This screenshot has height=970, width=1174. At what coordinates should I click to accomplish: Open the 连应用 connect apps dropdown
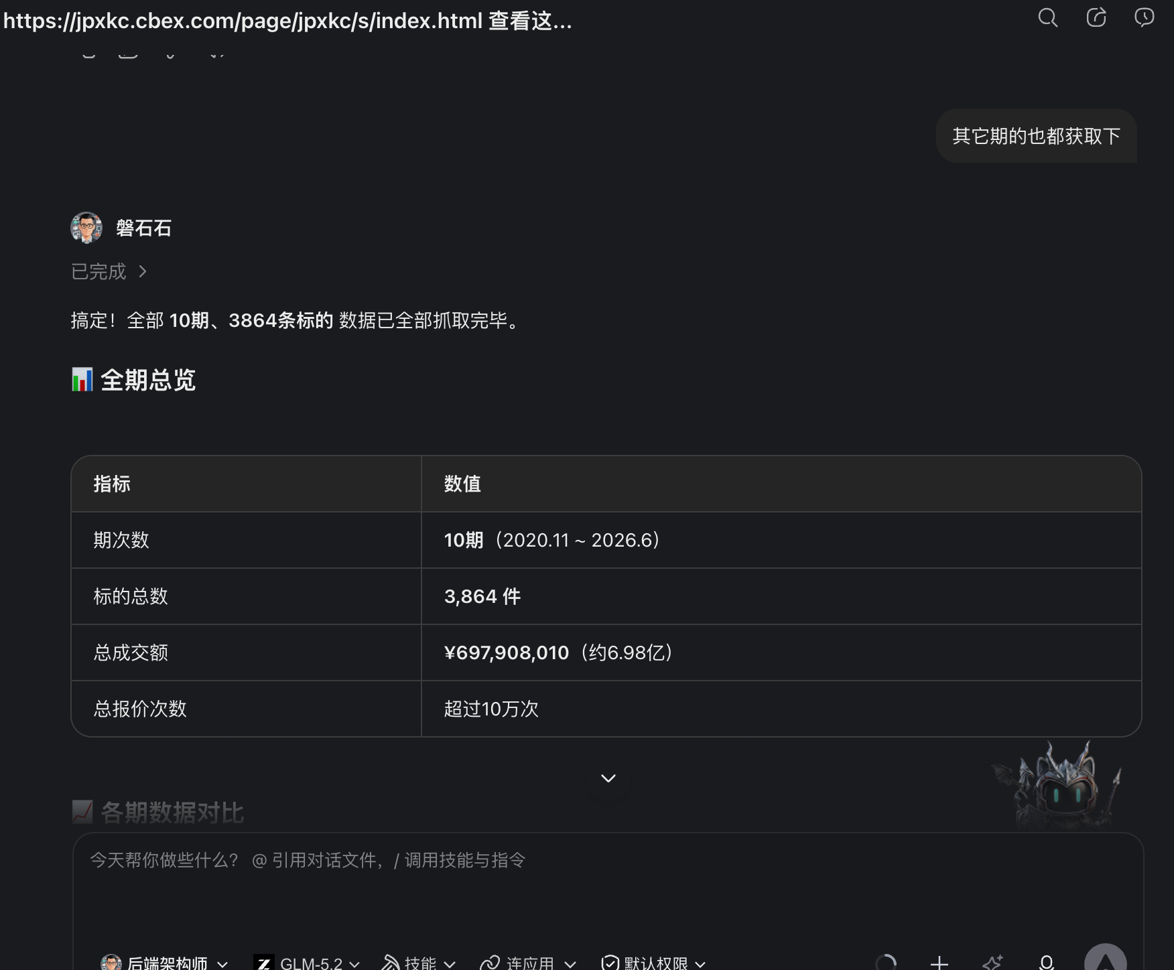[x=528, y=963]
